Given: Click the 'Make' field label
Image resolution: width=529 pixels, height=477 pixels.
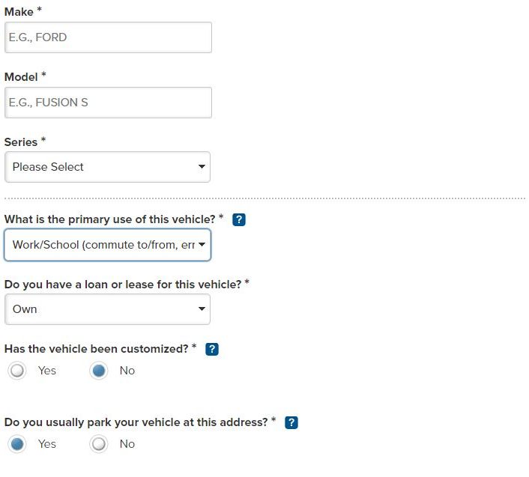Looking at the screenshot, I should [19, 11].
